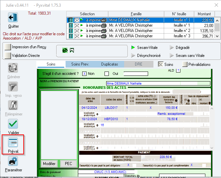This screenshot has width=221, height=178.
Task: Click the Imp. verso icon
Action: tap(13, 87)
